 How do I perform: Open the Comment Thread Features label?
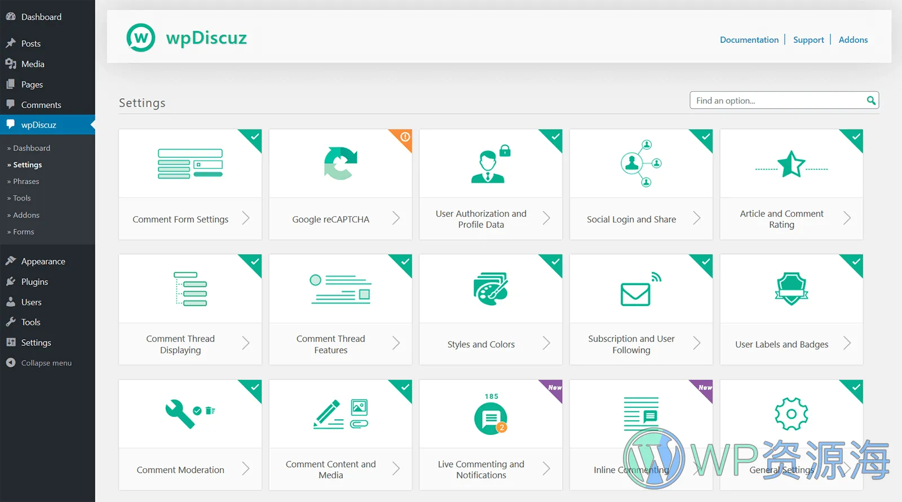point(331,344)
